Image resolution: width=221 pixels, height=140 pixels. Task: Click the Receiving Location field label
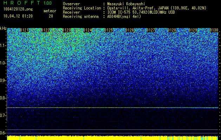click(82, 8)
